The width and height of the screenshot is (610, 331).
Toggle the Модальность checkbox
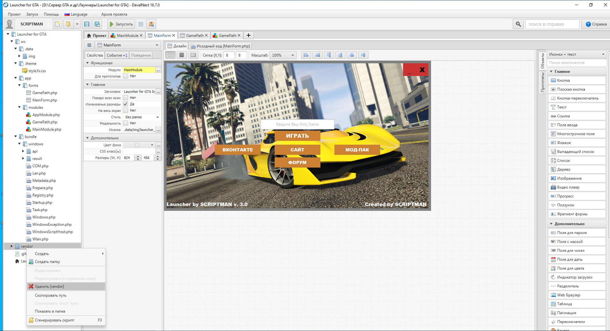(126, 123)
